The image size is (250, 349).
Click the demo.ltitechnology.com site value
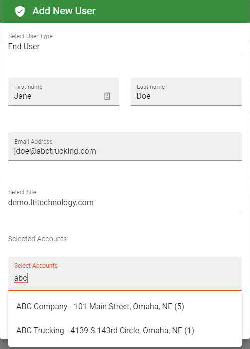51,203
